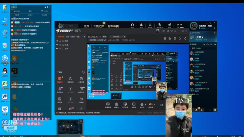
Task: Open the 弹幕秀 tool icon
Action: [x=81, y=100]
